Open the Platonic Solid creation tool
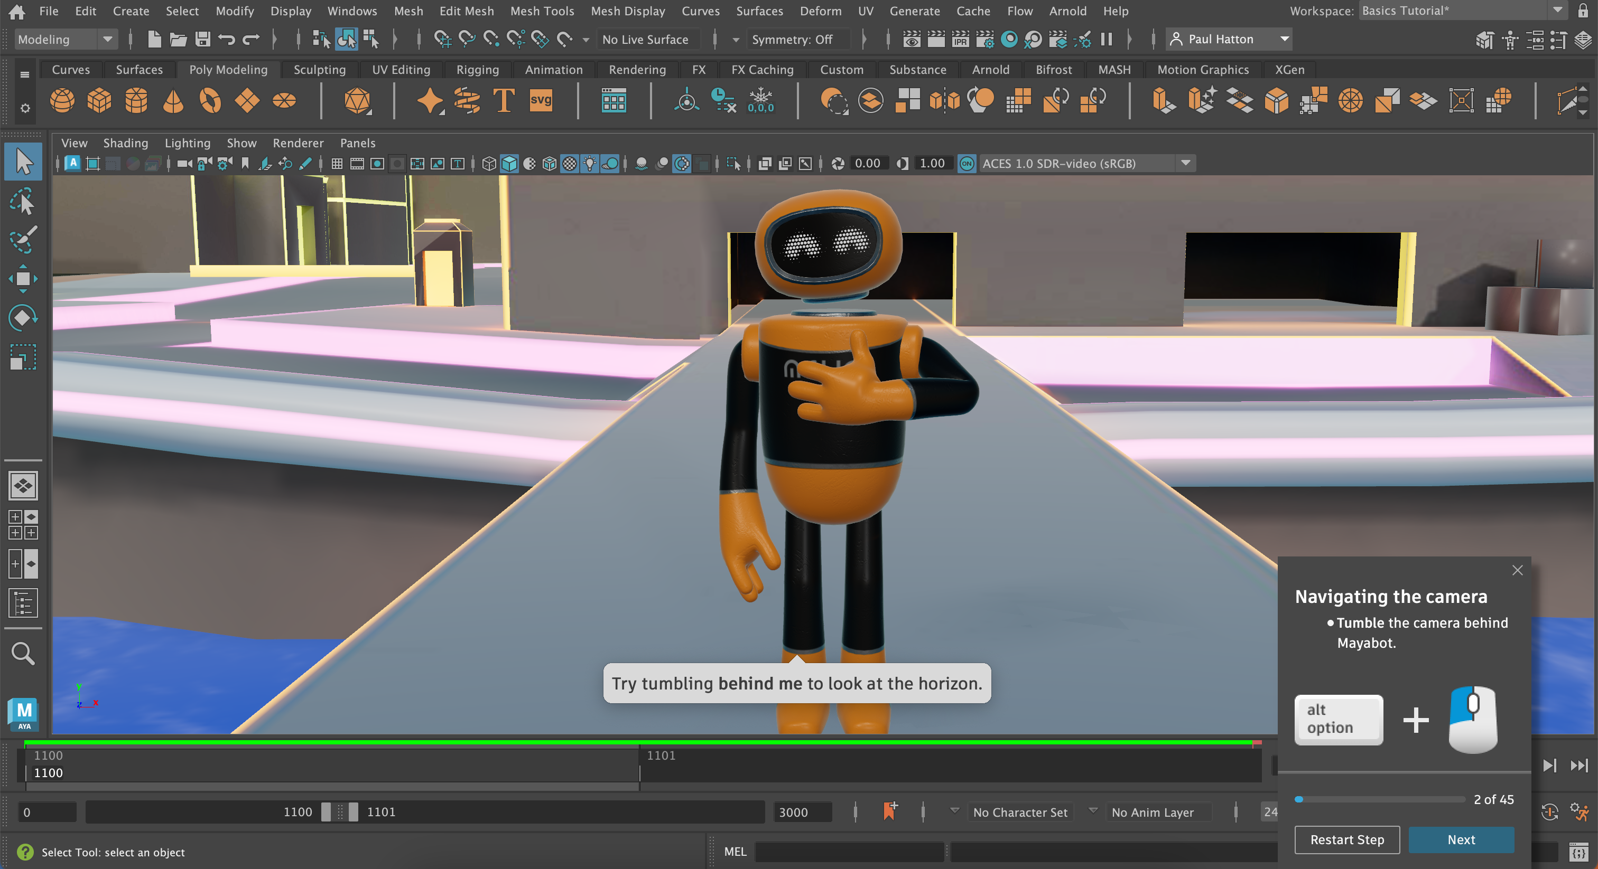Viewport: 1598px width, 869px height. point(358,100)
